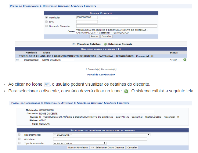This screenshot has height=153, width=198.
Task: Tick the Tipo de Atividade checkbox
Action: (x=19, y=143)
